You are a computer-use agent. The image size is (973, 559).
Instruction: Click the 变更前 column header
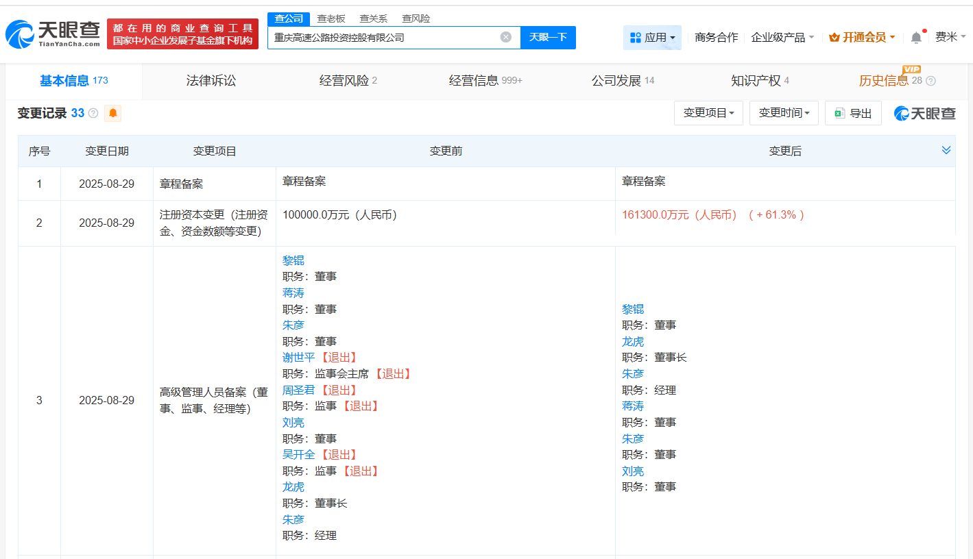pos(446,151)
